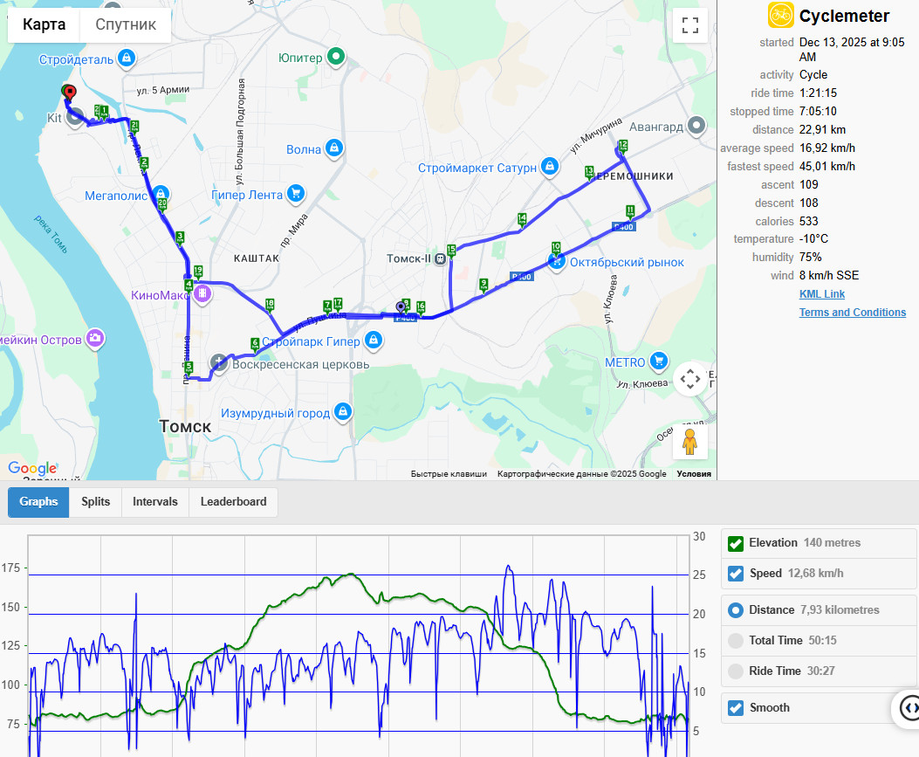The width and height of the screenshot is (919, 757).
Task: Select the Гипер Лента shopping cart marker
Action: point(296,194)
